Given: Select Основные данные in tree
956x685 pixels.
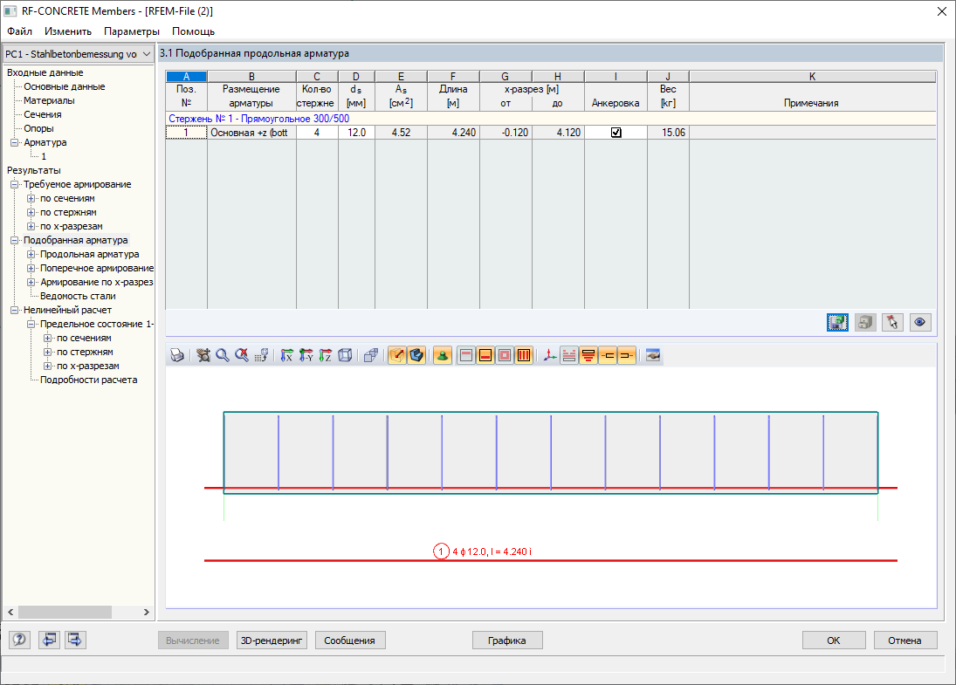Looking at the screenshot, I should tap(64, 86).
